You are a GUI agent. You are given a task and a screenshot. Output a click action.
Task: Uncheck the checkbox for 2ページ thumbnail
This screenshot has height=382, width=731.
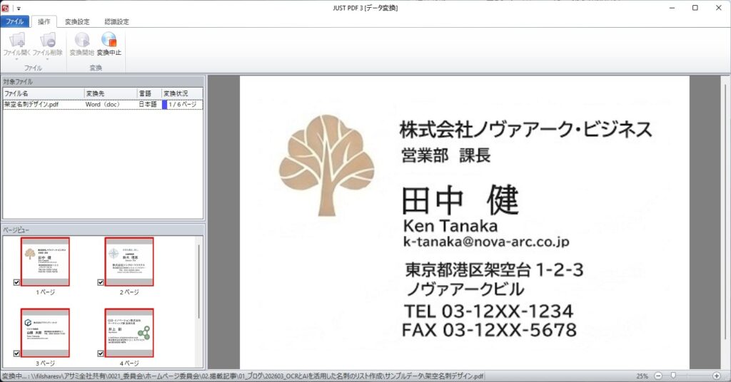coord(101,282)
